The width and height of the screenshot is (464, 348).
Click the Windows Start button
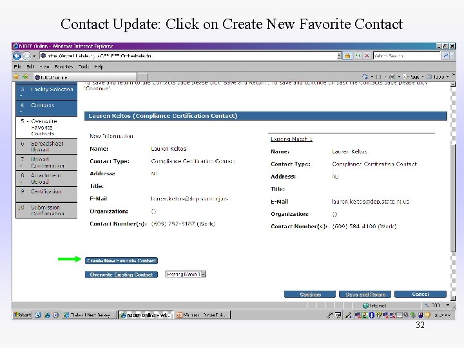(22, 315)
